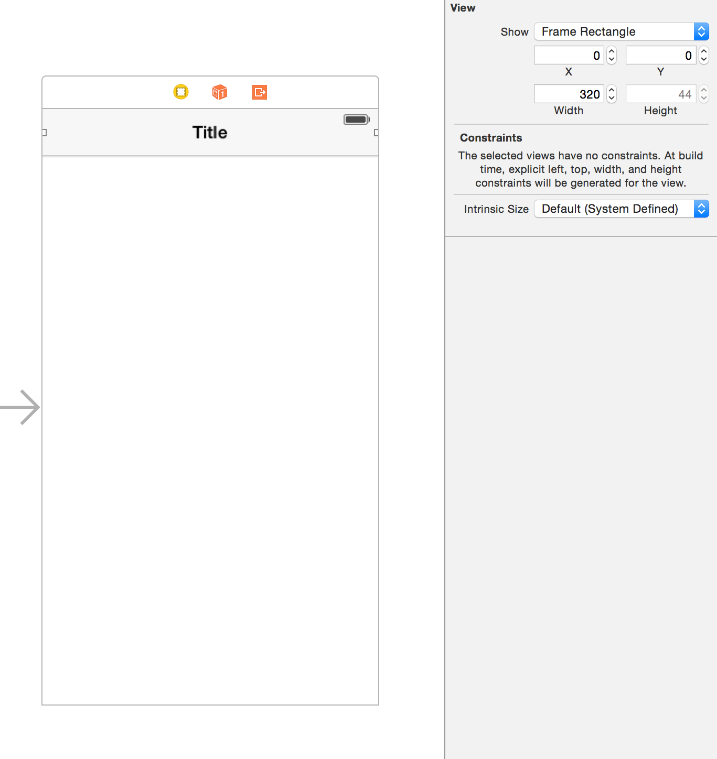Click the orange Exit unwind segue icon
Viewport: 717px width, 759px height.
point(259,92)
